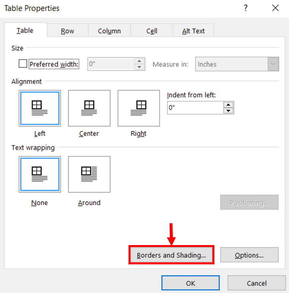This screenshot has height=293, width=289.
Task: Click the Options button
Action: pyautogui.click(x=249, y=255)
